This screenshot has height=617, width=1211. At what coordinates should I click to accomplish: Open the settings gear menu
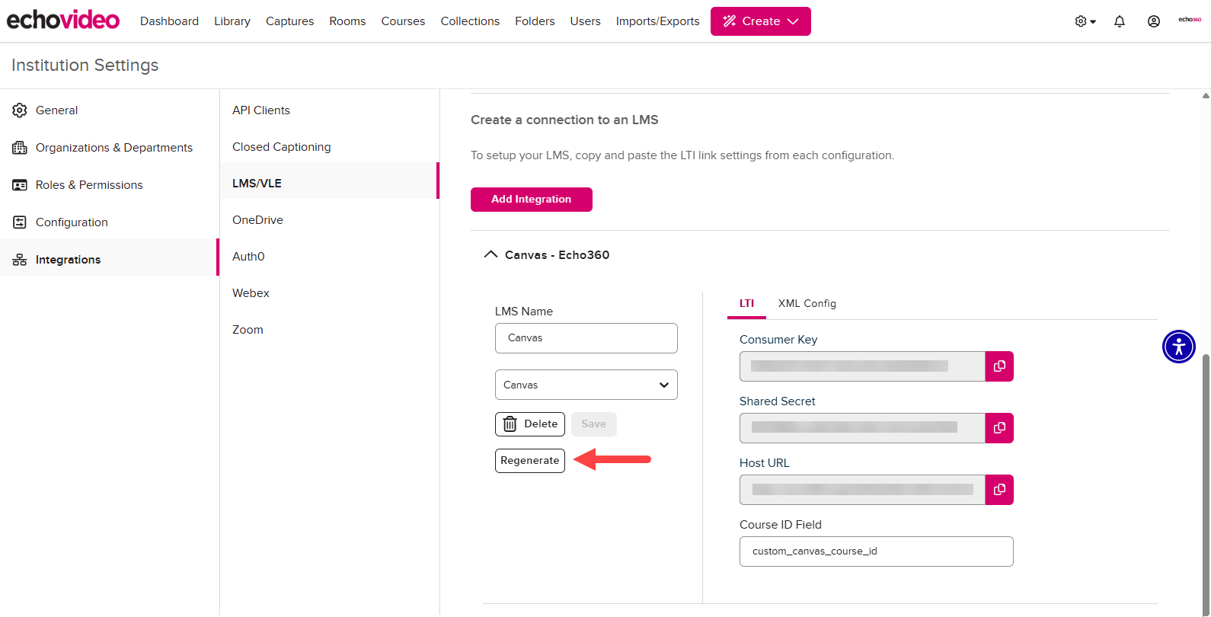click(x=1085, y=21)
